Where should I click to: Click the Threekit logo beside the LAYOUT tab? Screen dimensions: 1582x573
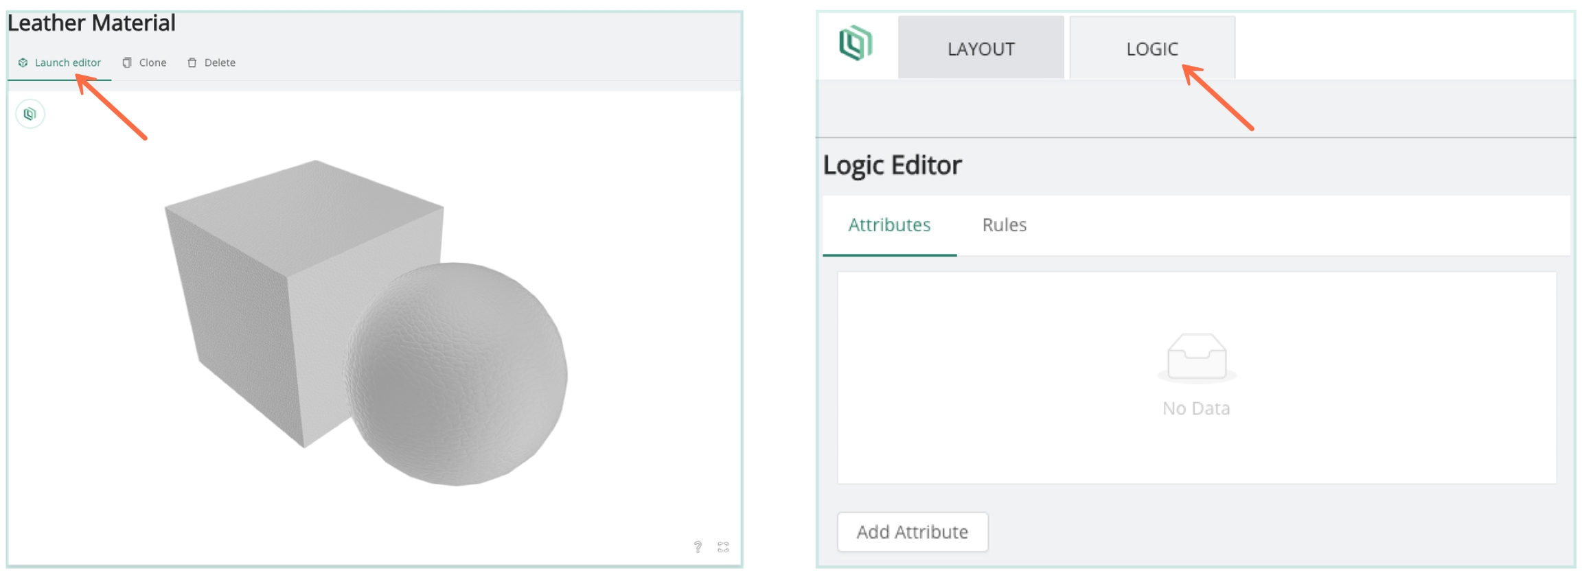[856, 44]
